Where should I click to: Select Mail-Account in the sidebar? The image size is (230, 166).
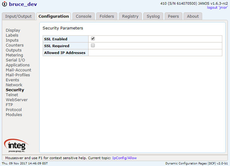click(19, 70)
